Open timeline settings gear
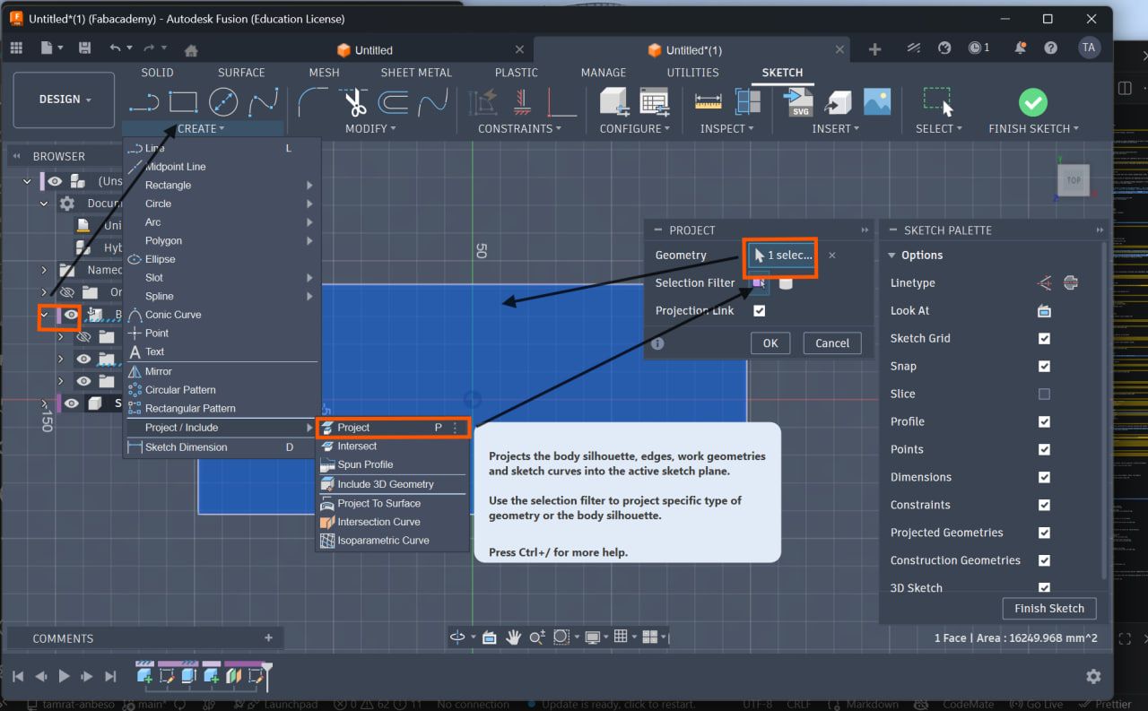Screen dimensions: 1148x711 (x=1093, y=676)
